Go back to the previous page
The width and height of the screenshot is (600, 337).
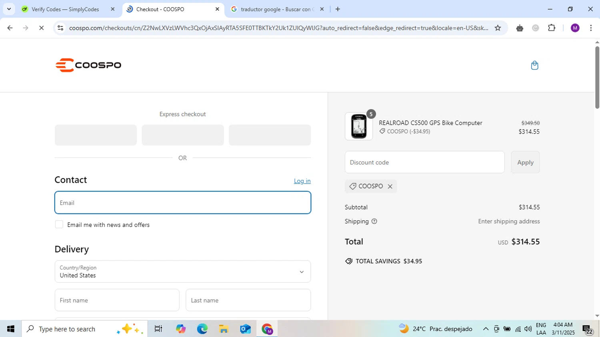(x=10, y=28)
